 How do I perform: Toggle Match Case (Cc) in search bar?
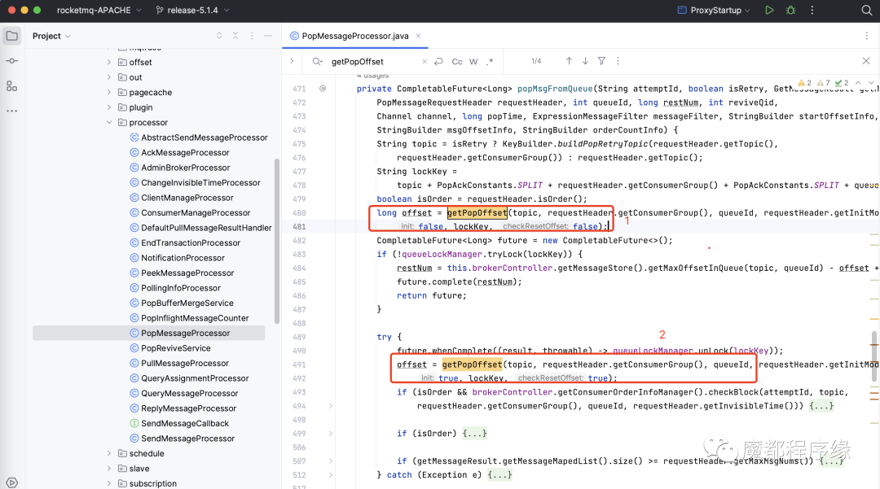(x=457, y=62)
